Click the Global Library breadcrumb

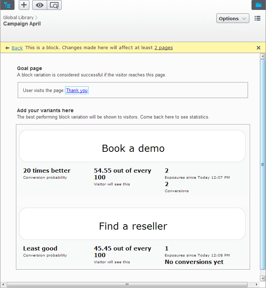point(18,17)
